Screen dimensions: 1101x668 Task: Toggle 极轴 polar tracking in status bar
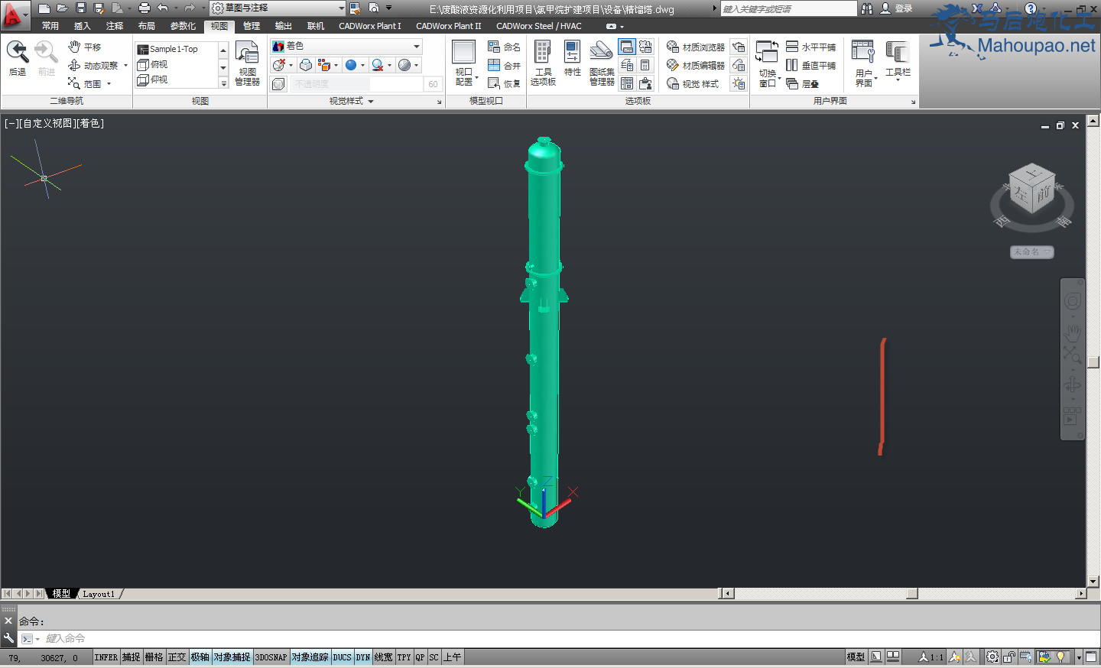pos(200,657)
